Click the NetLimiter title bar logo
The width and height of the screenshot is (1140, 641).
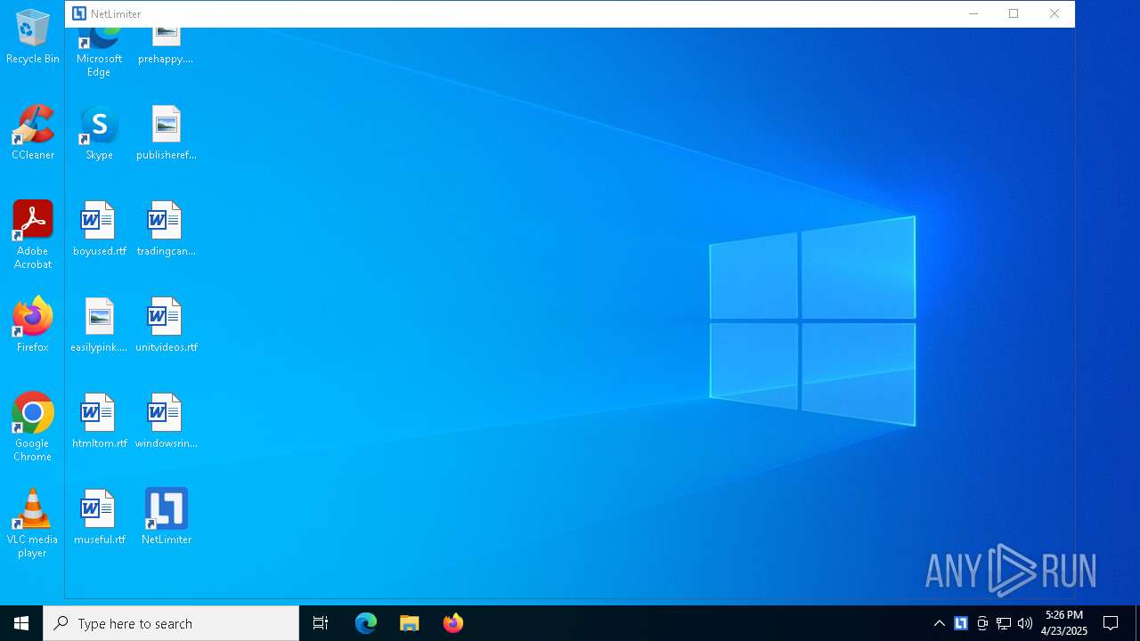tap(78, 13)
